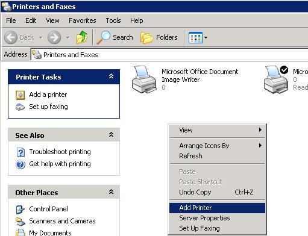
Task: Open the Views dropdown arrow
Action: tap(206, 37)
